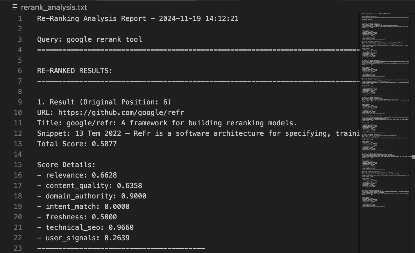Screen dimensions: 415x253
Task: Click the 'Query: google rerank tool' line
Action: pos(90,39)
